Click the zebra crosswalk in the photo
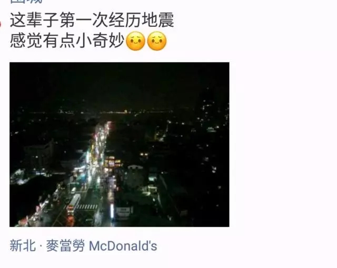 tap(87, 207)
